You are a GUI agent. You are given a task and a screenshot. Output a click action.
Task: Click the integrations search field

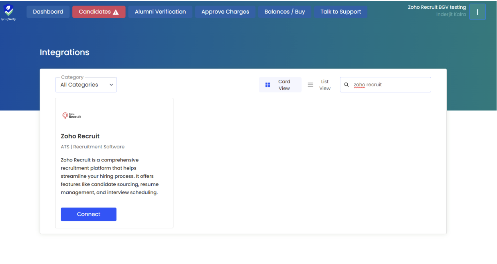tap(385, 85)
